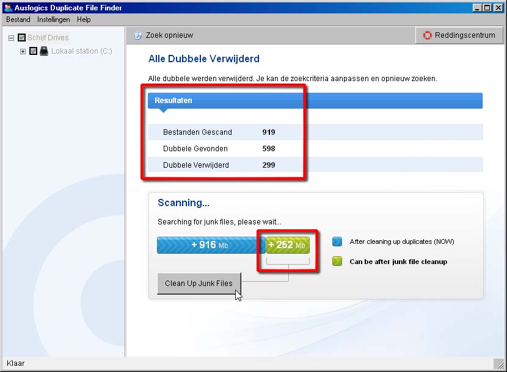Open the Help menu
Viewport: 507px width, 372px height.
point(84,20)
